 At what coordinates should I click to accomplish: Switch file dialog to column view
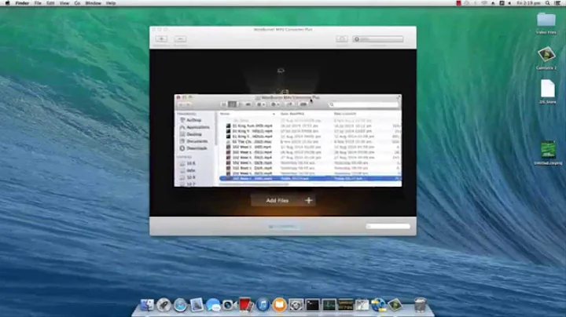tap(240, 104)
